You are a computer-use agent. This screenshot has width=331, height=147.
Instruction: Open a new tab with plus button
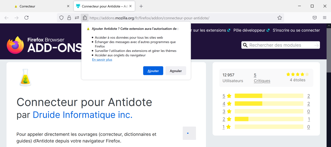pos(141,6)
